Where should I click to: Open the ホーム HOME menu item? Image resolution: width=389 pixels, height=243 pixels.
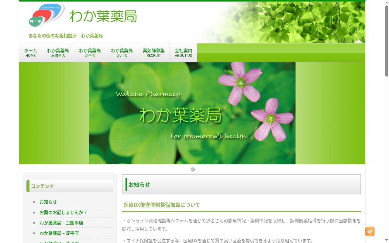[30, 53]
